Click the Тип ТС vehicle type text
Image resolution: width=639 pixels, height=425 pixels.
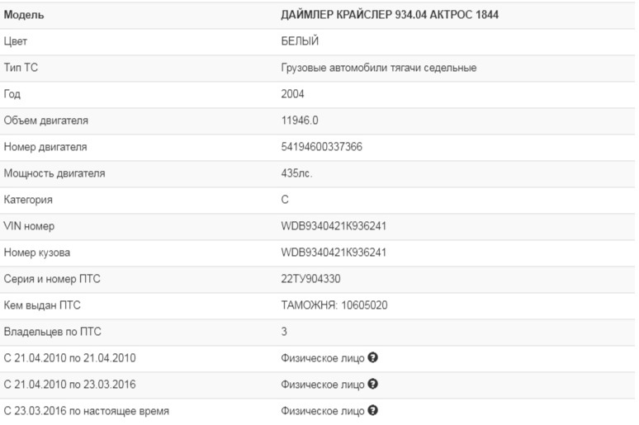coord(379,68)
